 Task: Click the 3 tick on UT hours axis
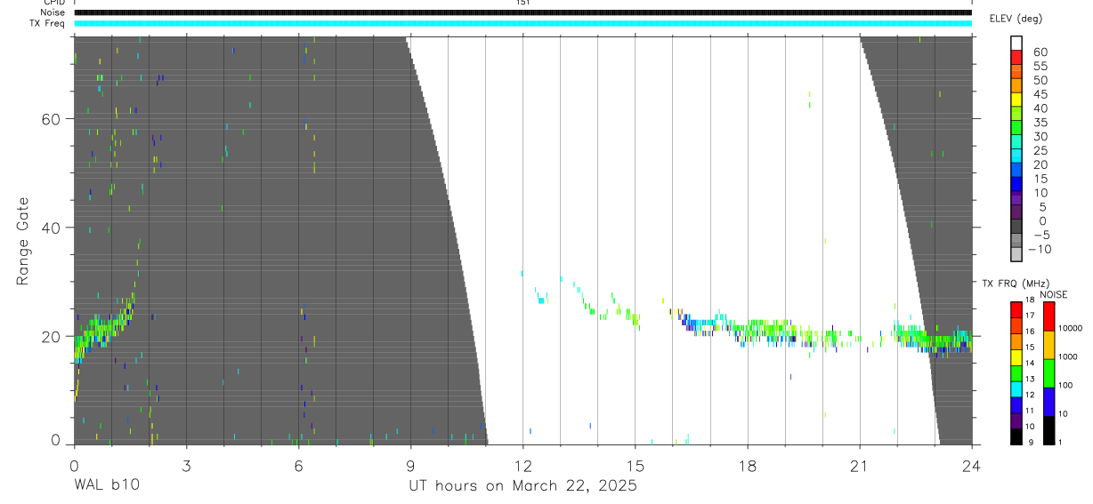click(x=186, y=464)
